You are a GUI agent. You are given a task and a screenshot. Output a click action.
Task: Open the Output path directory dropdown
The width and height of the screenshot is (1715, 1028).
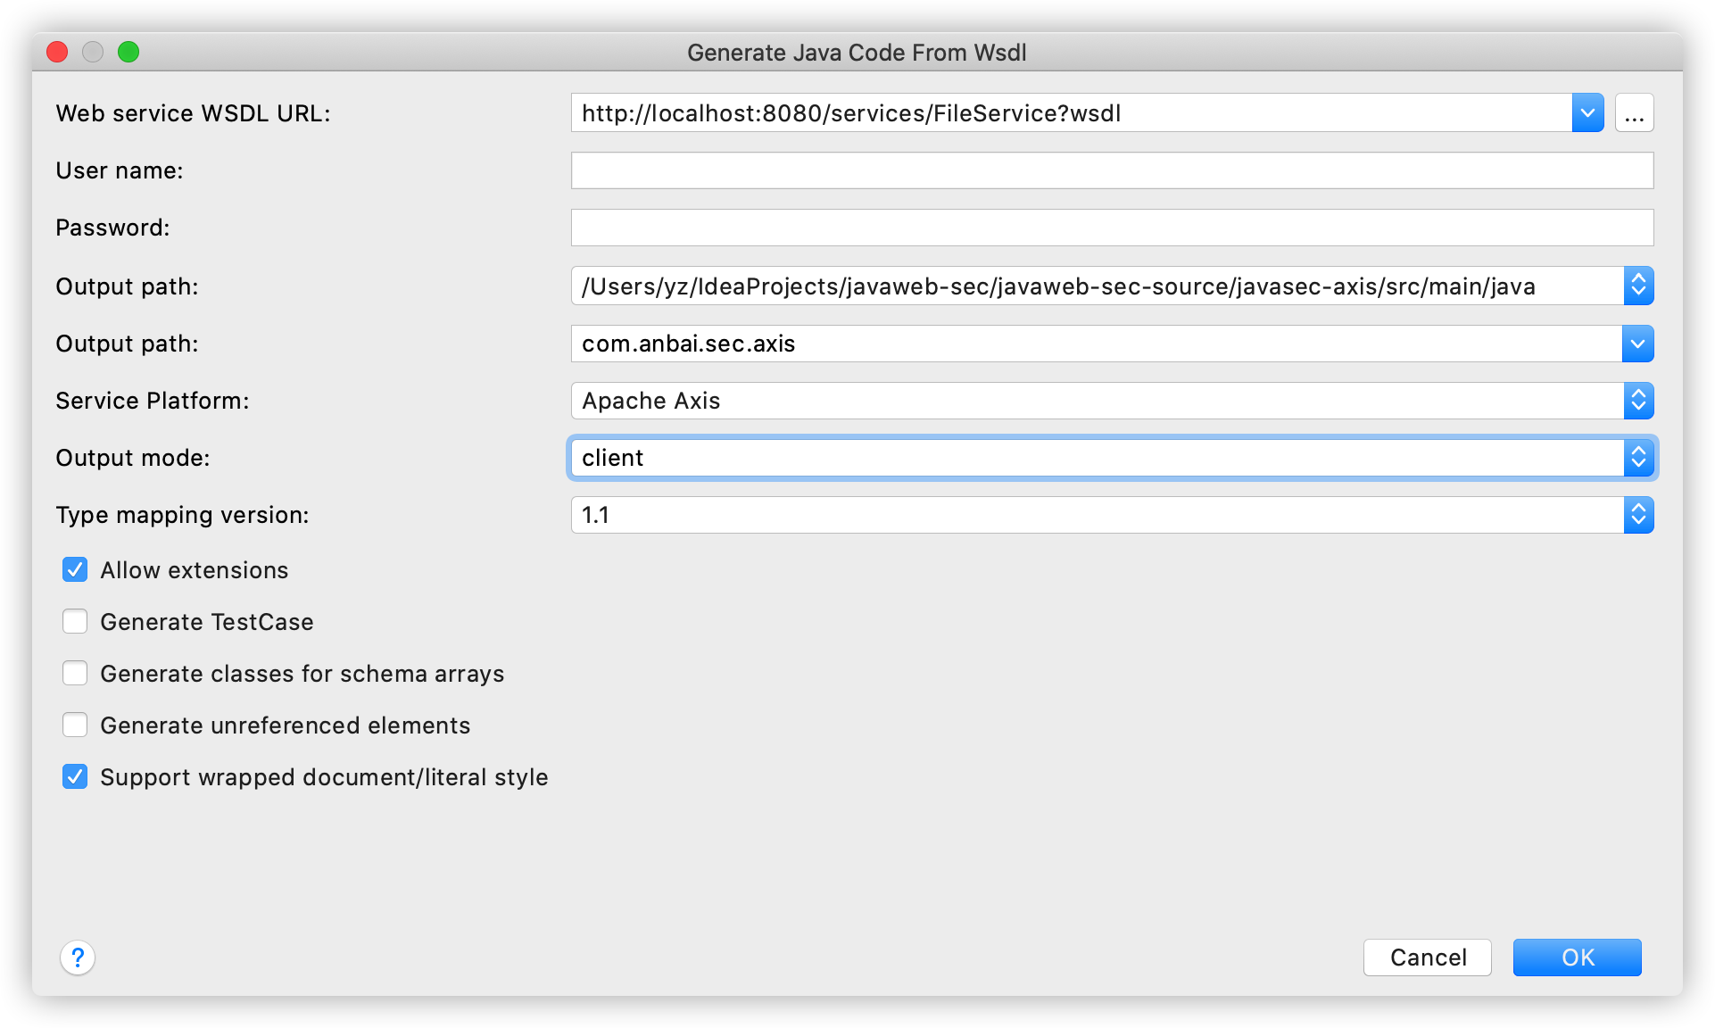click(1637, 286)
